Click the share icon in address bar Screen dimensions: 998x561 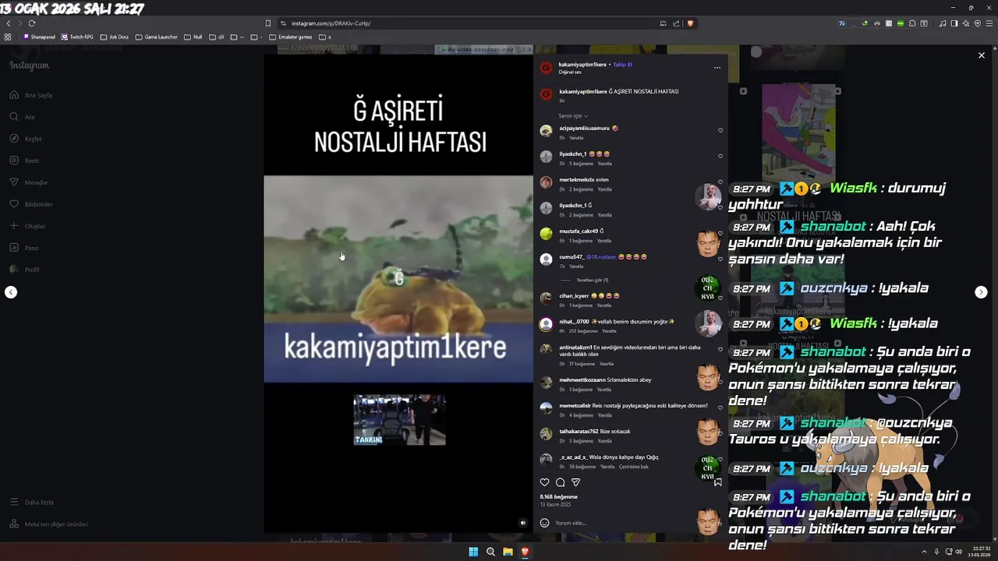click(676, 23)
